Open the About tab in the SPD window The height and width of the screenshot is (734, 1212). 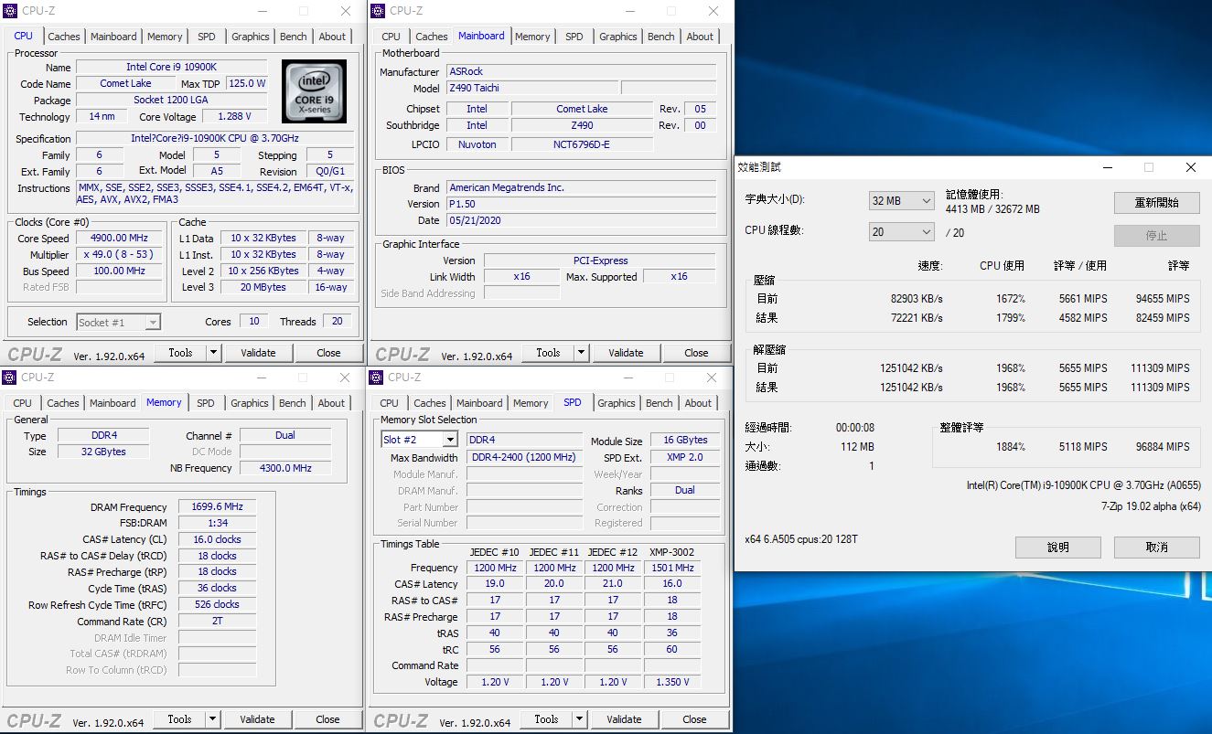click(698, 403)
